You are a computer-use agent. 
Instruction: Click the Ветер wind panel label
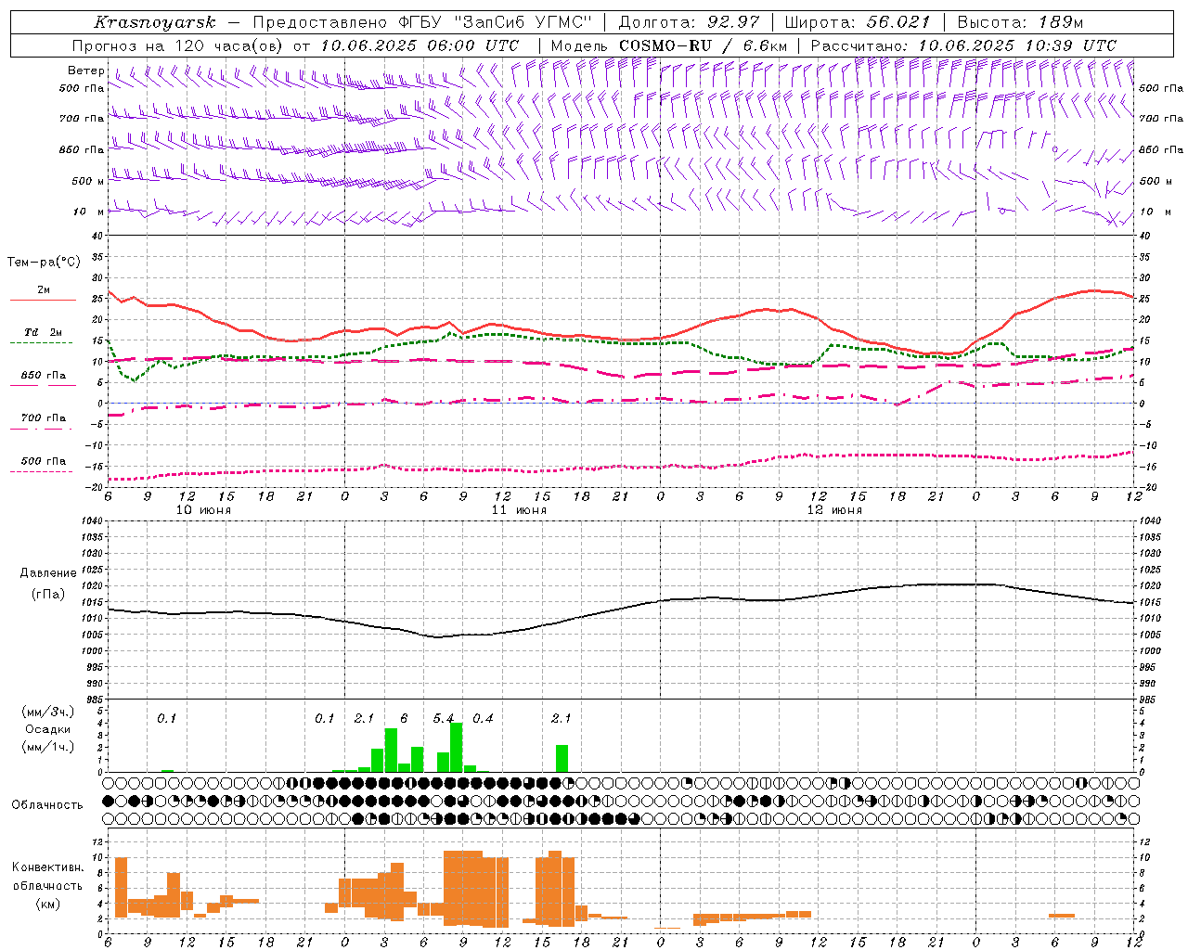click(x=86, y=71)
